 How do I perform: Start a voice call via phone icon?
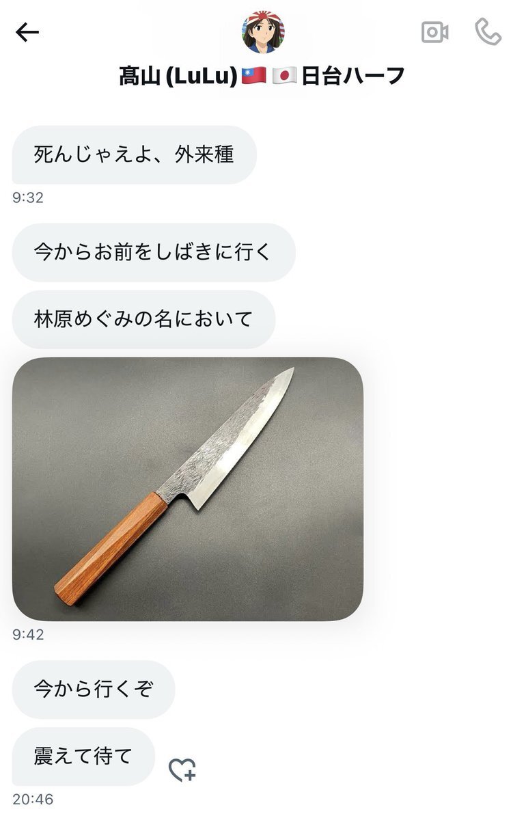[488, 32]
